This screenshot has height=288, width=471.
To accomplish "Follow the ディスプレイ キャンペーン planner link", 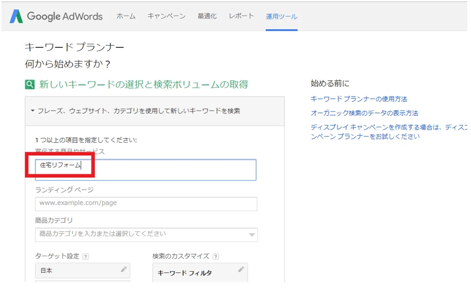I will (x=389, y=132).
